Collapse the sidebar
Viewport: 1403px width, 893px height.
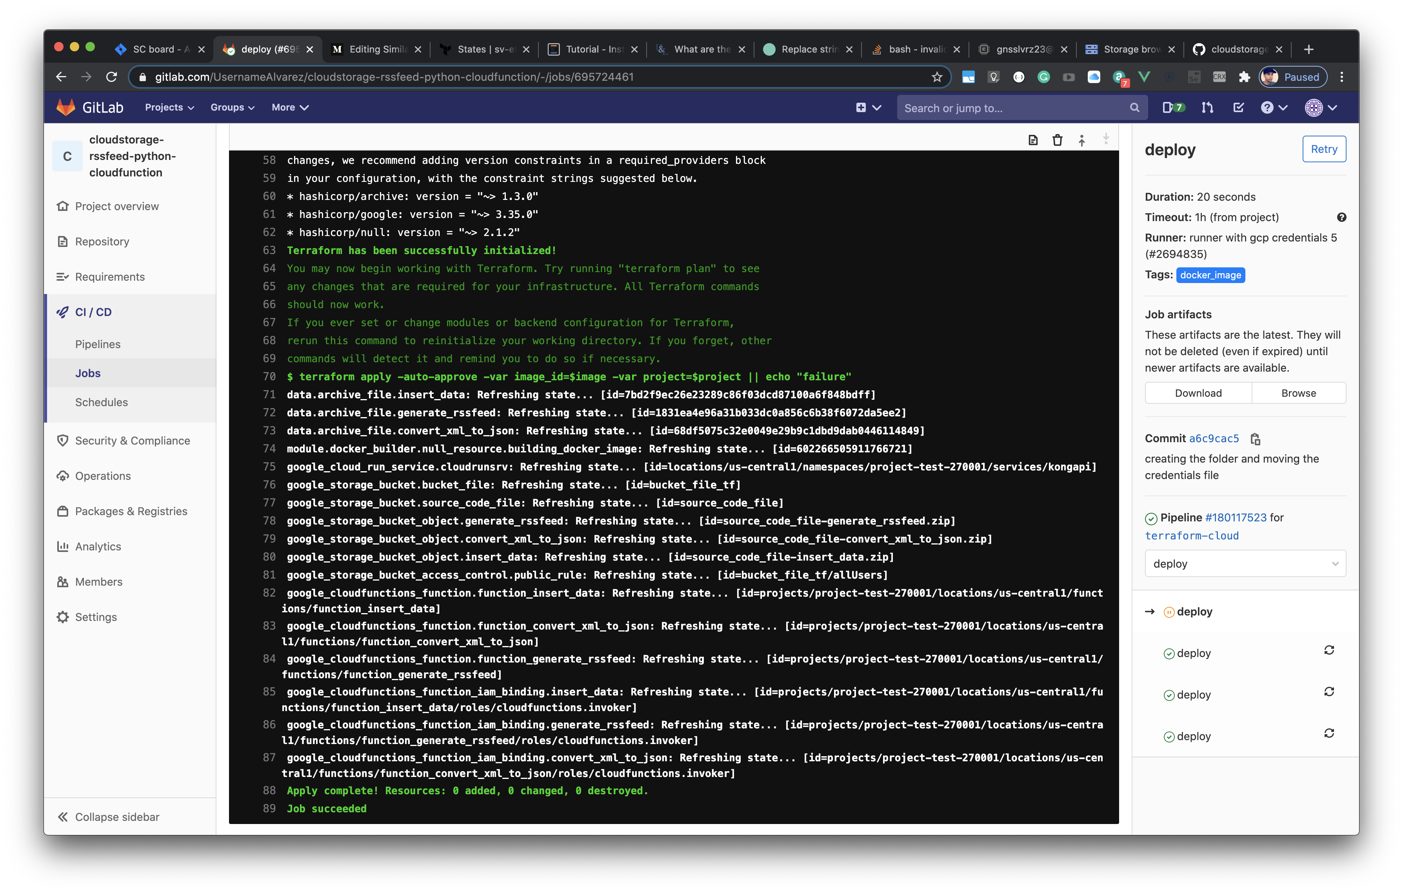coord(108,817)
